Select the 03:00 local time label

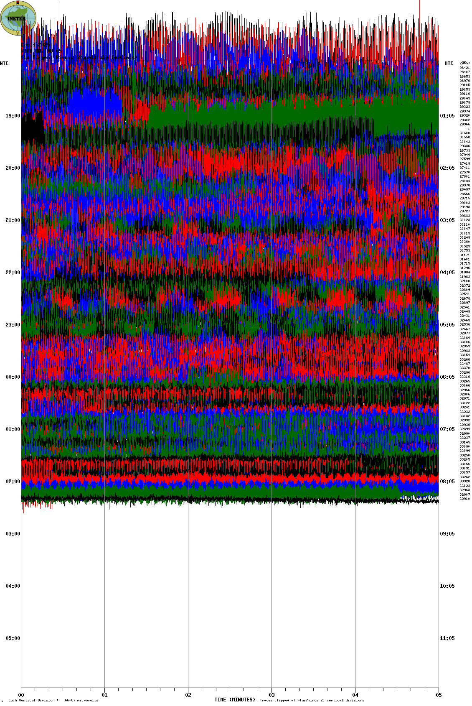click(x=13, y=534)
